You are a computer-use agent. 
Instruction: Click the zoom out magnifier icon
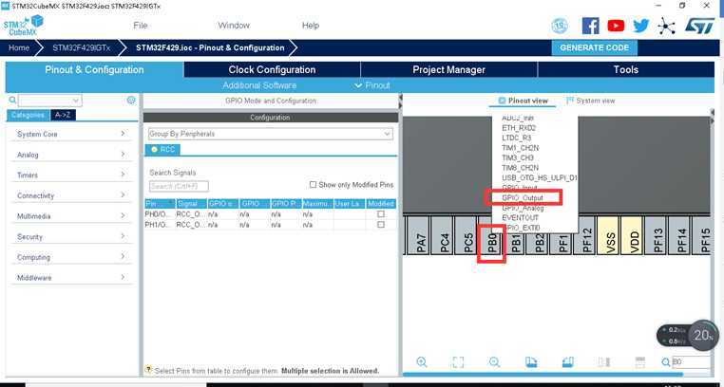[x=494, y=361]
